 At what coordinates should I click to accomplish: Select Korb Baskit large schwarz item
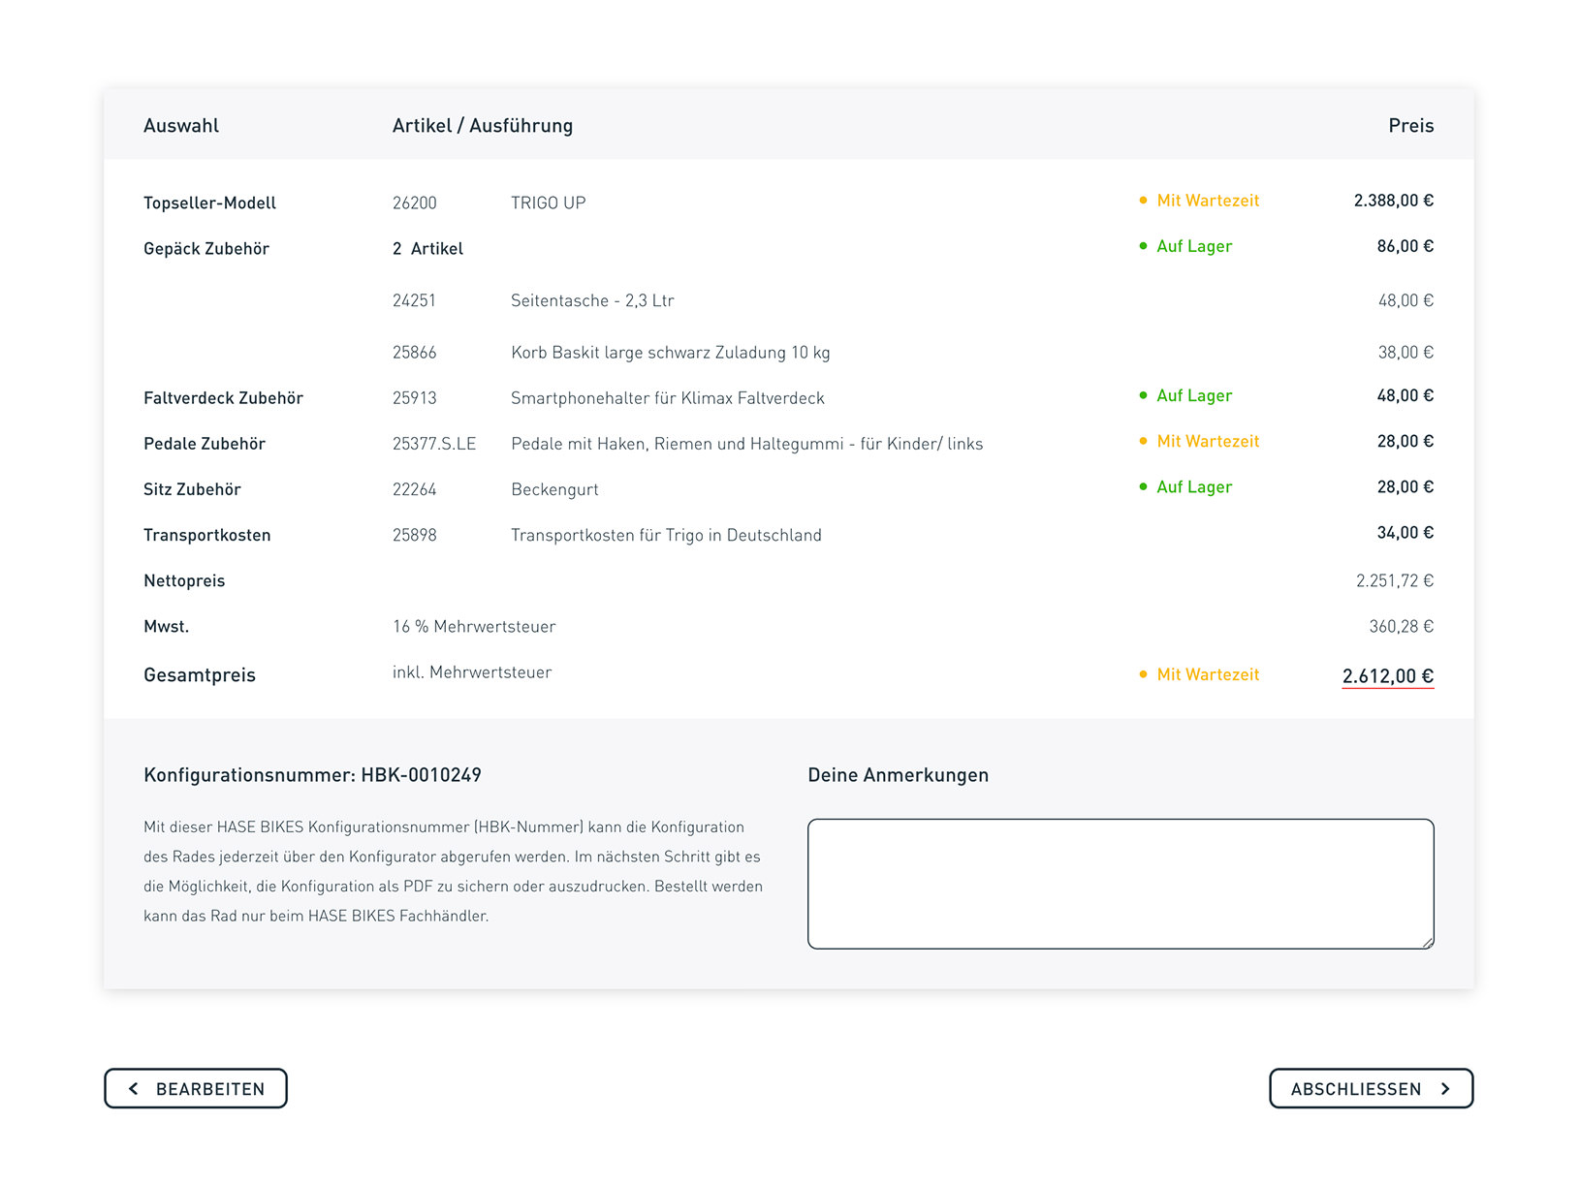click(x=671, y=353)
